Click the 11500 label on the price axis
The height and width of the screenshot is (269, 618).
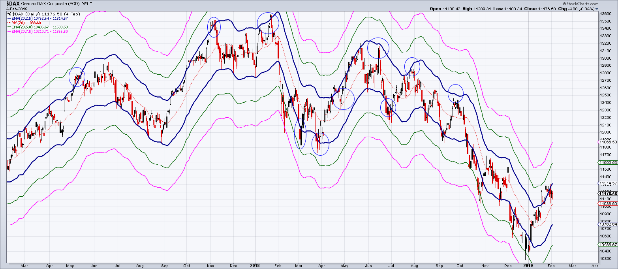point(606,169)
